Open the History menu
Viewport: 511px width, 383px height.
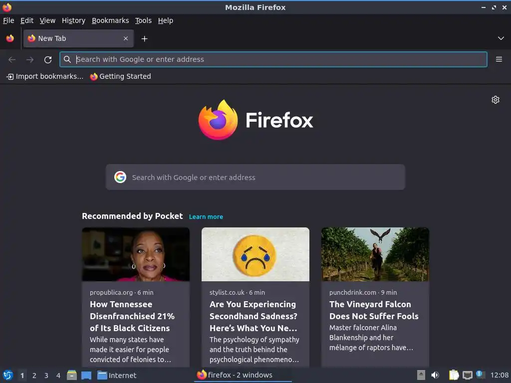tap(73, 20)
